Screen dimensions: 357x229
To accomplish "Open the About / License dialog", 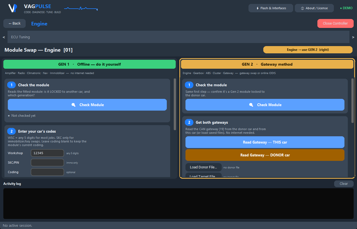I will 314,8.
